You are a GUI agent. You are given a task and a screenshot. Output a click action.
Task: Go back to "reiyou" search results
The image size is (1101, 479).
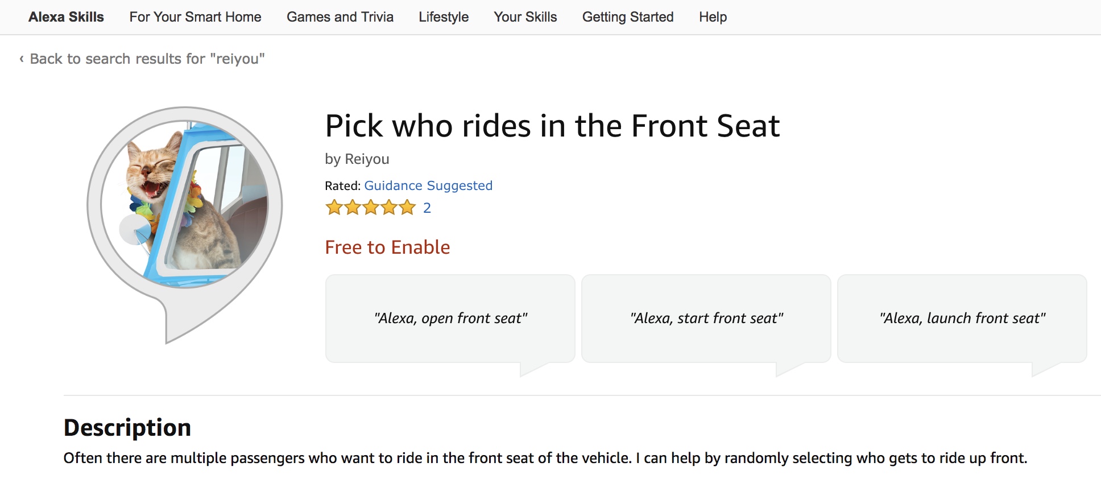(x=147, y=59)
